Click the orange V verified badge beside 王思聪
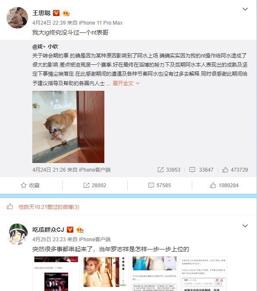This screenshot has width=257, height=291. click(56, 13)
